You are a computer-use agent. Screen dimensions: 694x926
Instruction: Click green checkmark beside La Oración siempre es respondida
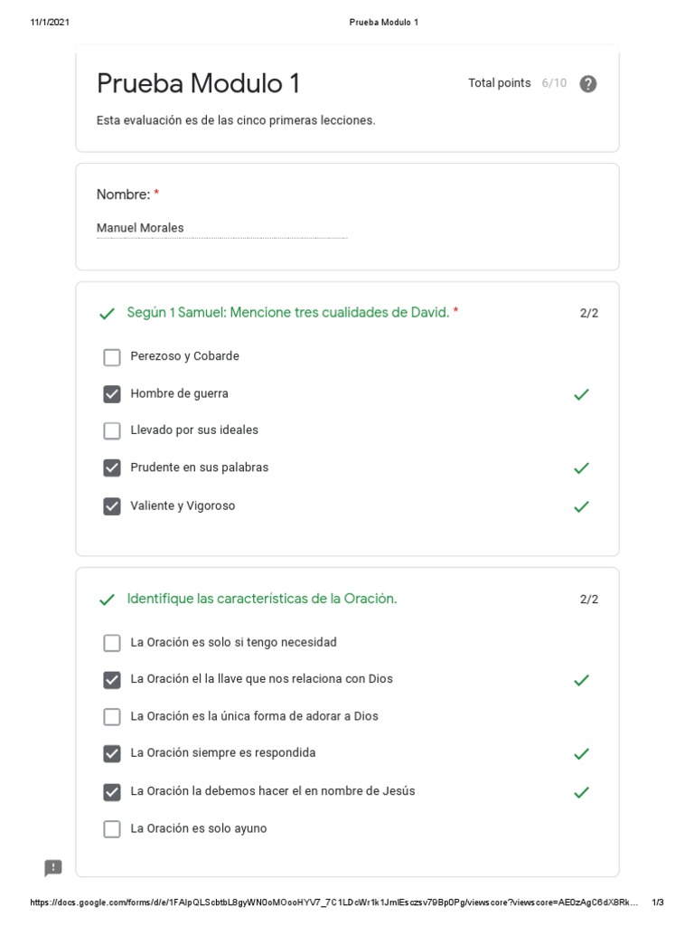coord(582,753)
